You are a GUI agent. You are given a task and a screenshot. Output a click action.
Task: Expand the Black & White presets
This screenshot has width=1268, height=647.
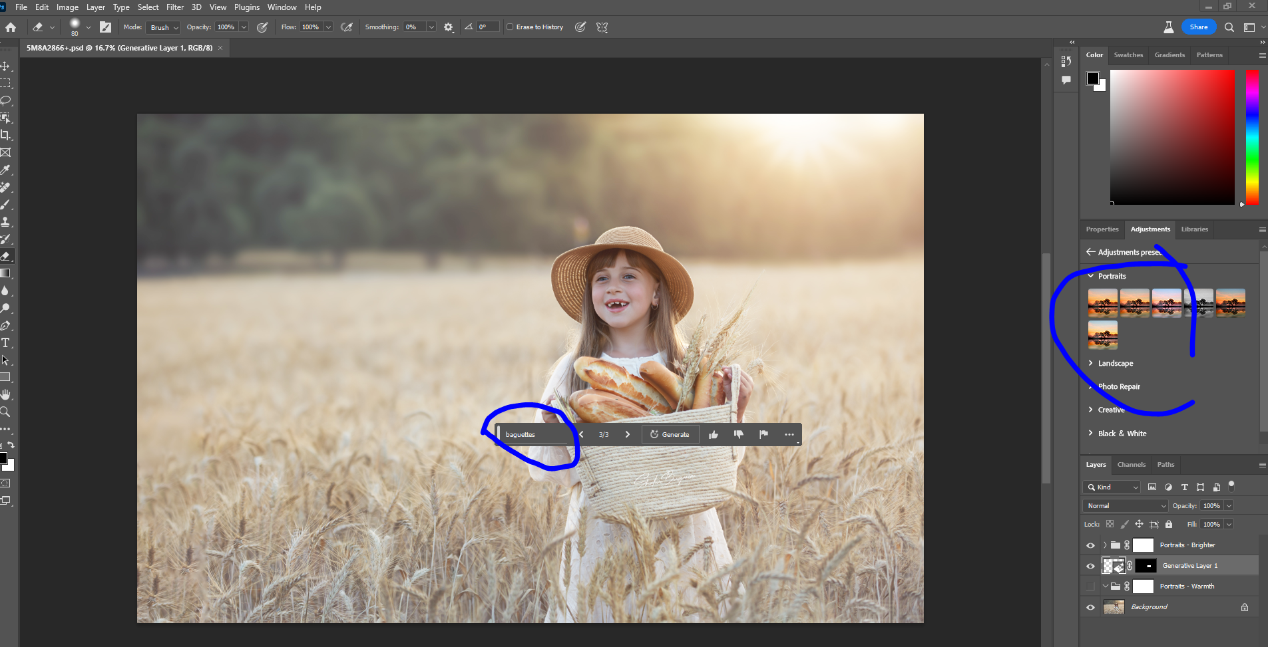coord(1090,434)
